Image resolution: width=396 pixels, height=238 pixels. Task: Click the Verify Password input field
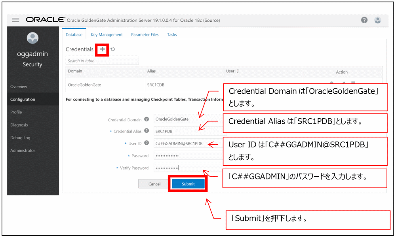[x=188, y=168]
